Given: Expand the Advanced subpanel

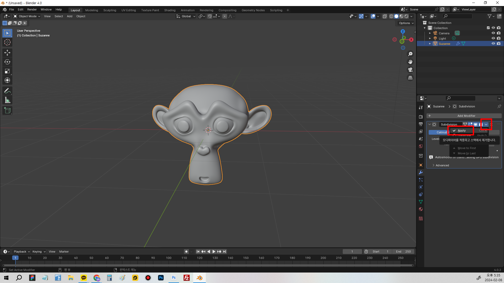Looking at the screenshot, I should tap(441, 165).
